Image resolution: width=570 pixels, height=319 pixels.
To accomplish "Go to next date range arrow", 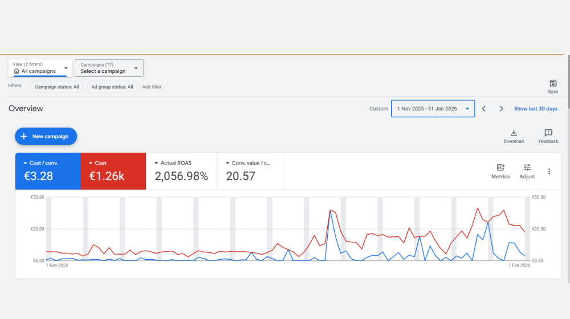I will coord(501,109).
